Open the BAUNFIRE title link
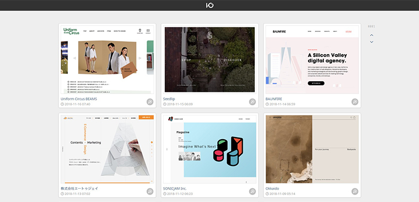The image size is (419, 202). point(273,99)
